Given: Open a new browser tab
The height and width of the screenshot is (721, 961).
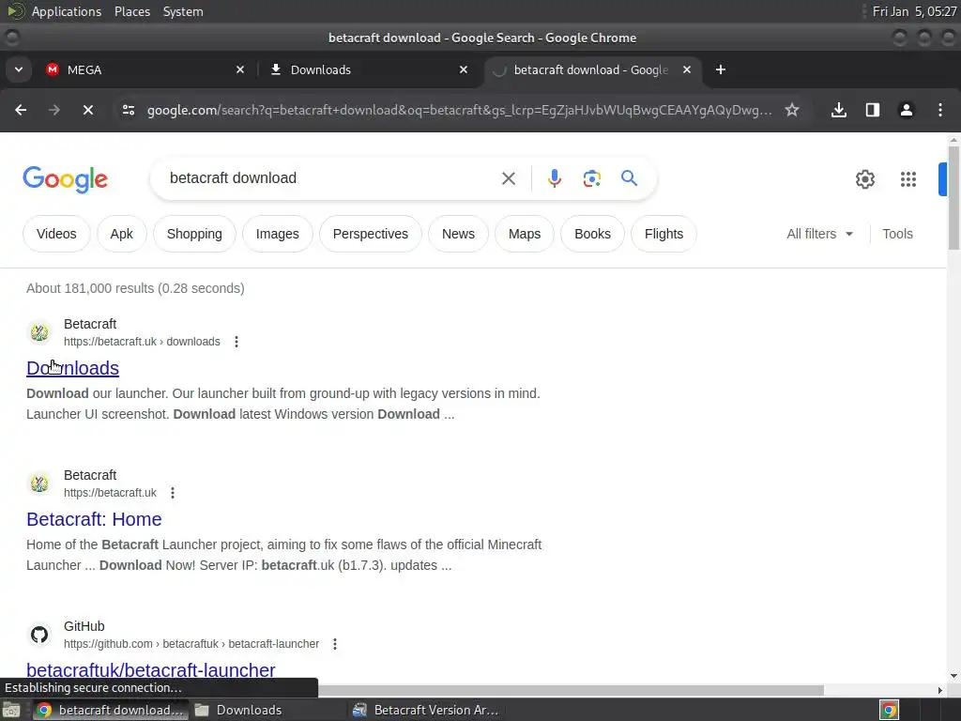Looking at the screenshot, I should [x=720, y=69].
